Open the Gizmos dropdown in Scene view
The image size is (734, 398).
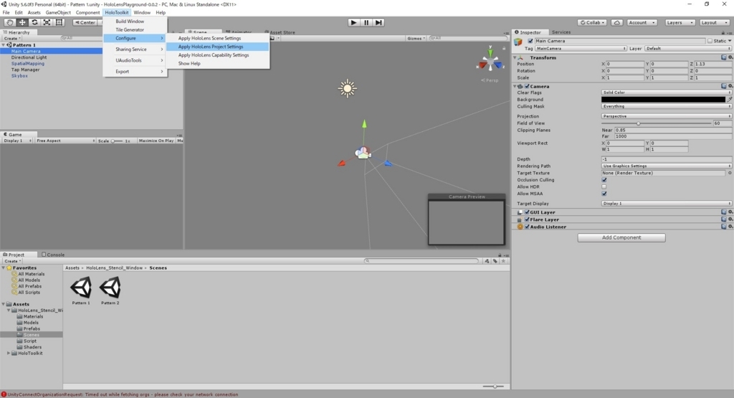coord(416,39)
